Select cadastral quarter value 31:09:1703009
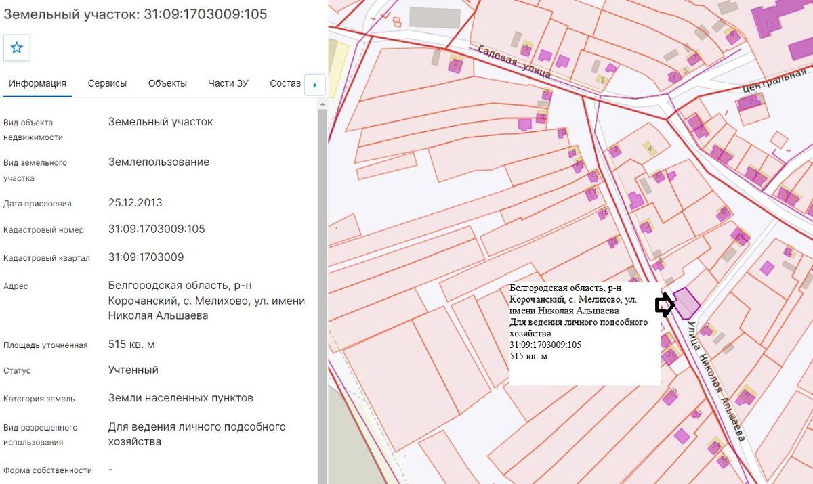 tap(146, 257)
